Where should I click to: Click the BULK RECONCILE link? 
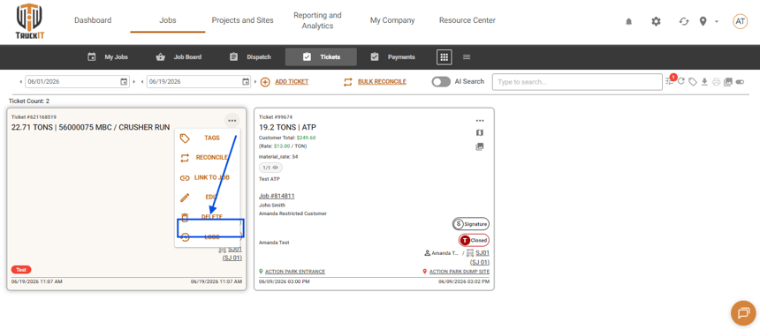[x=382, y=82]
